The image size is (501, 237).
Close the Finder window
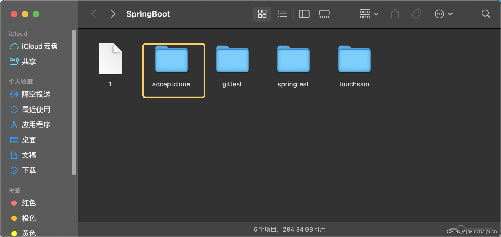coord(14,14)
